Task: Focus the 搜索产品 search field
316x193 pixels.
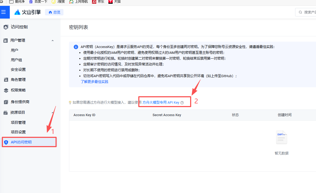Action: tap(306, 12)
